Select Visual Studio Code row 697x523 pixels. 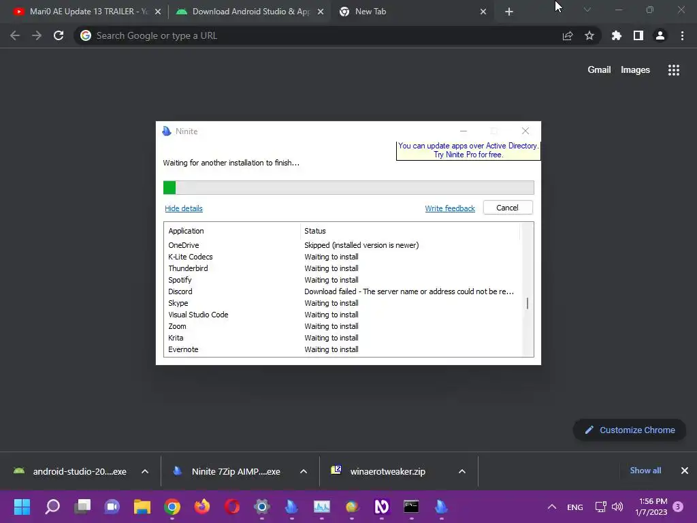[x=342, y=315]
